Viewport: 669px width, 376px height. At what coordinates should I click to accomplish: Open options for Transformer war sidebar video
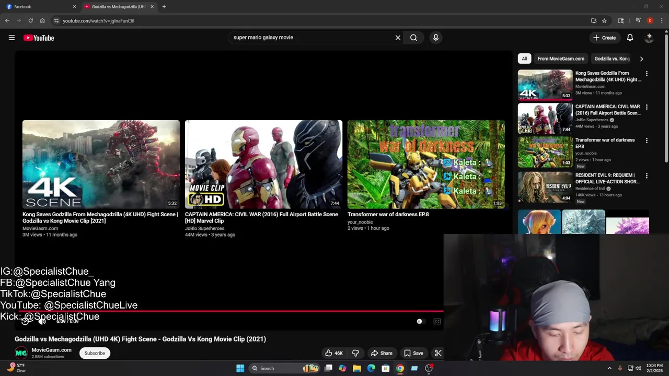click(647, 141)
